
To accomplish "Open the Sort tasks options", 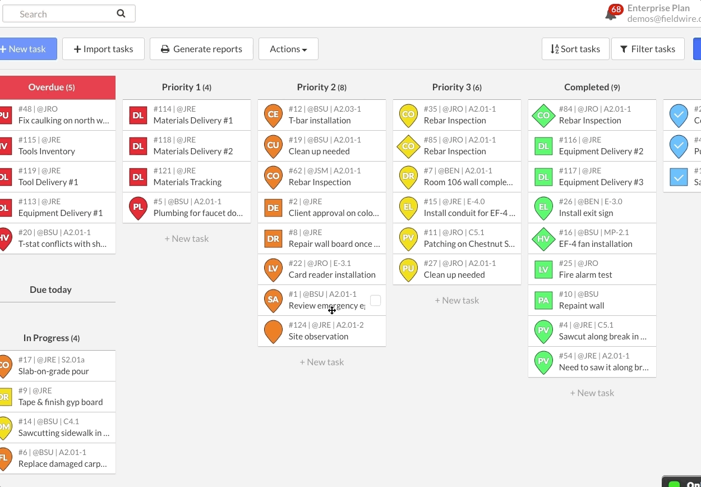I will tap(575, 49).
